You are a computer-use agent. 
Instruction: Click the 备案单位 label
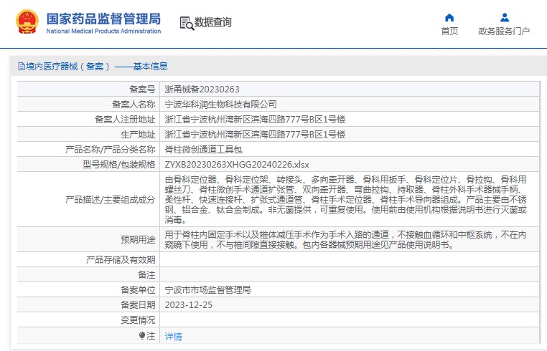click(x=138, y=289)
